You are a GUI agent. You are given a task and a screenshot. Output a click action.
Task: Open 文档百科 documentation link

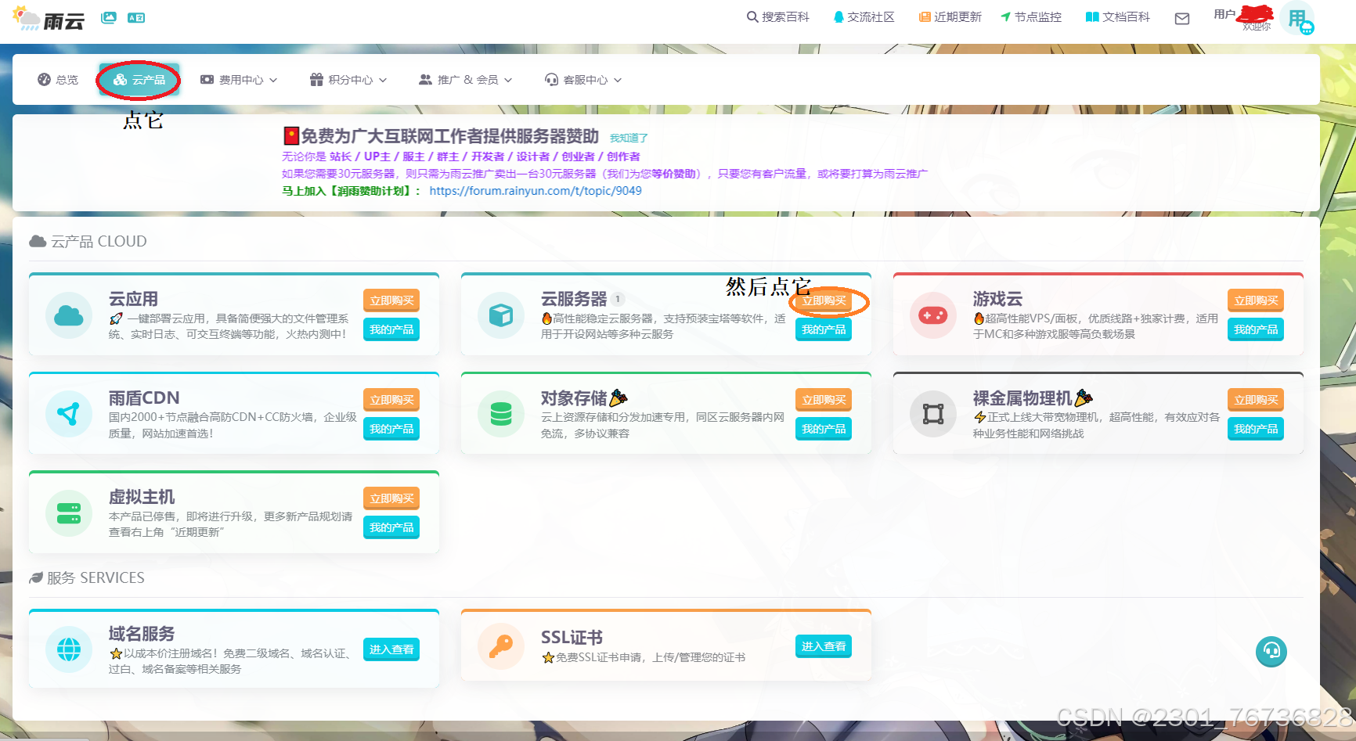[x=1117, y=17]
